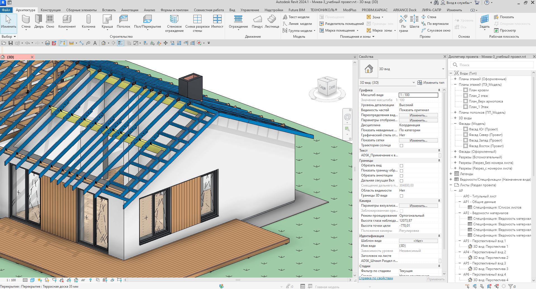This screenshot has height=289, width=536.
Task: Click the Масштаб вида 1:100 field
Action: (x=418, y=95)
